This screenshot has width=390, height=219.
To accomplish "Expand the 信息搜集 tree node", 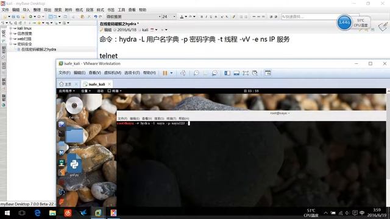I will tap(11, 33).
